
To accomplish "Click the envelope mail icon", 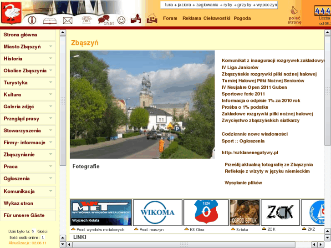I will pos(68,20).
